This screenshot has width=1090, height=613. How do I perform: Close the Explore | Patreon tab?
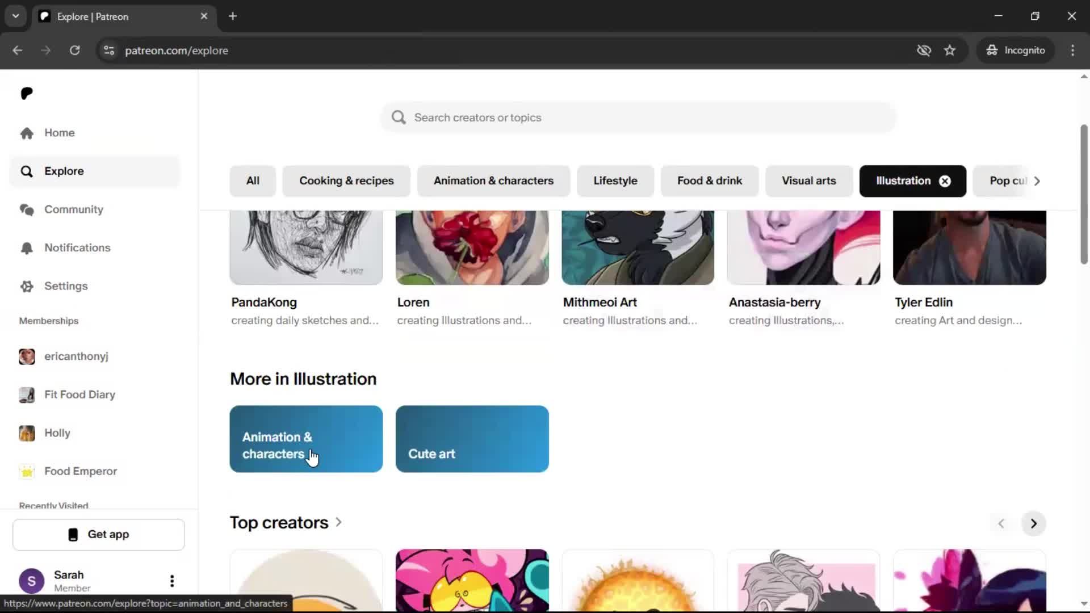click(x=204, y=16)
